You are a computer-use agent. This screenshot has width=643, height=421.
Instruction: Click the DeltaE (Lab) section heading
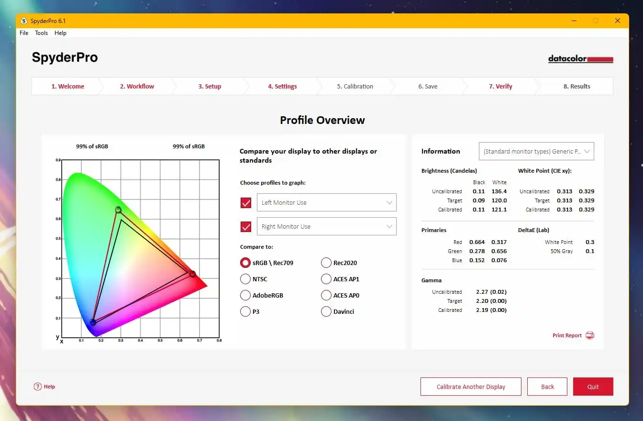coord(533,230)
